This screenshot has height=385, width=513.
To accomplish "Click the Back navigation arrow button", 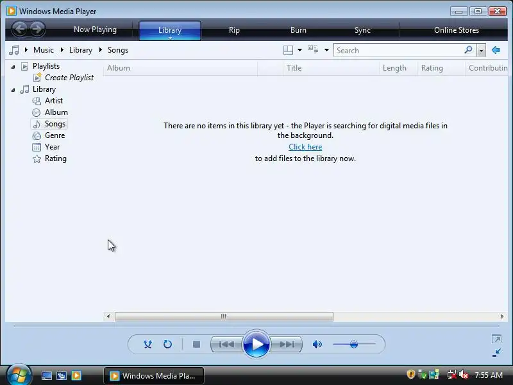I will point(20,29).
